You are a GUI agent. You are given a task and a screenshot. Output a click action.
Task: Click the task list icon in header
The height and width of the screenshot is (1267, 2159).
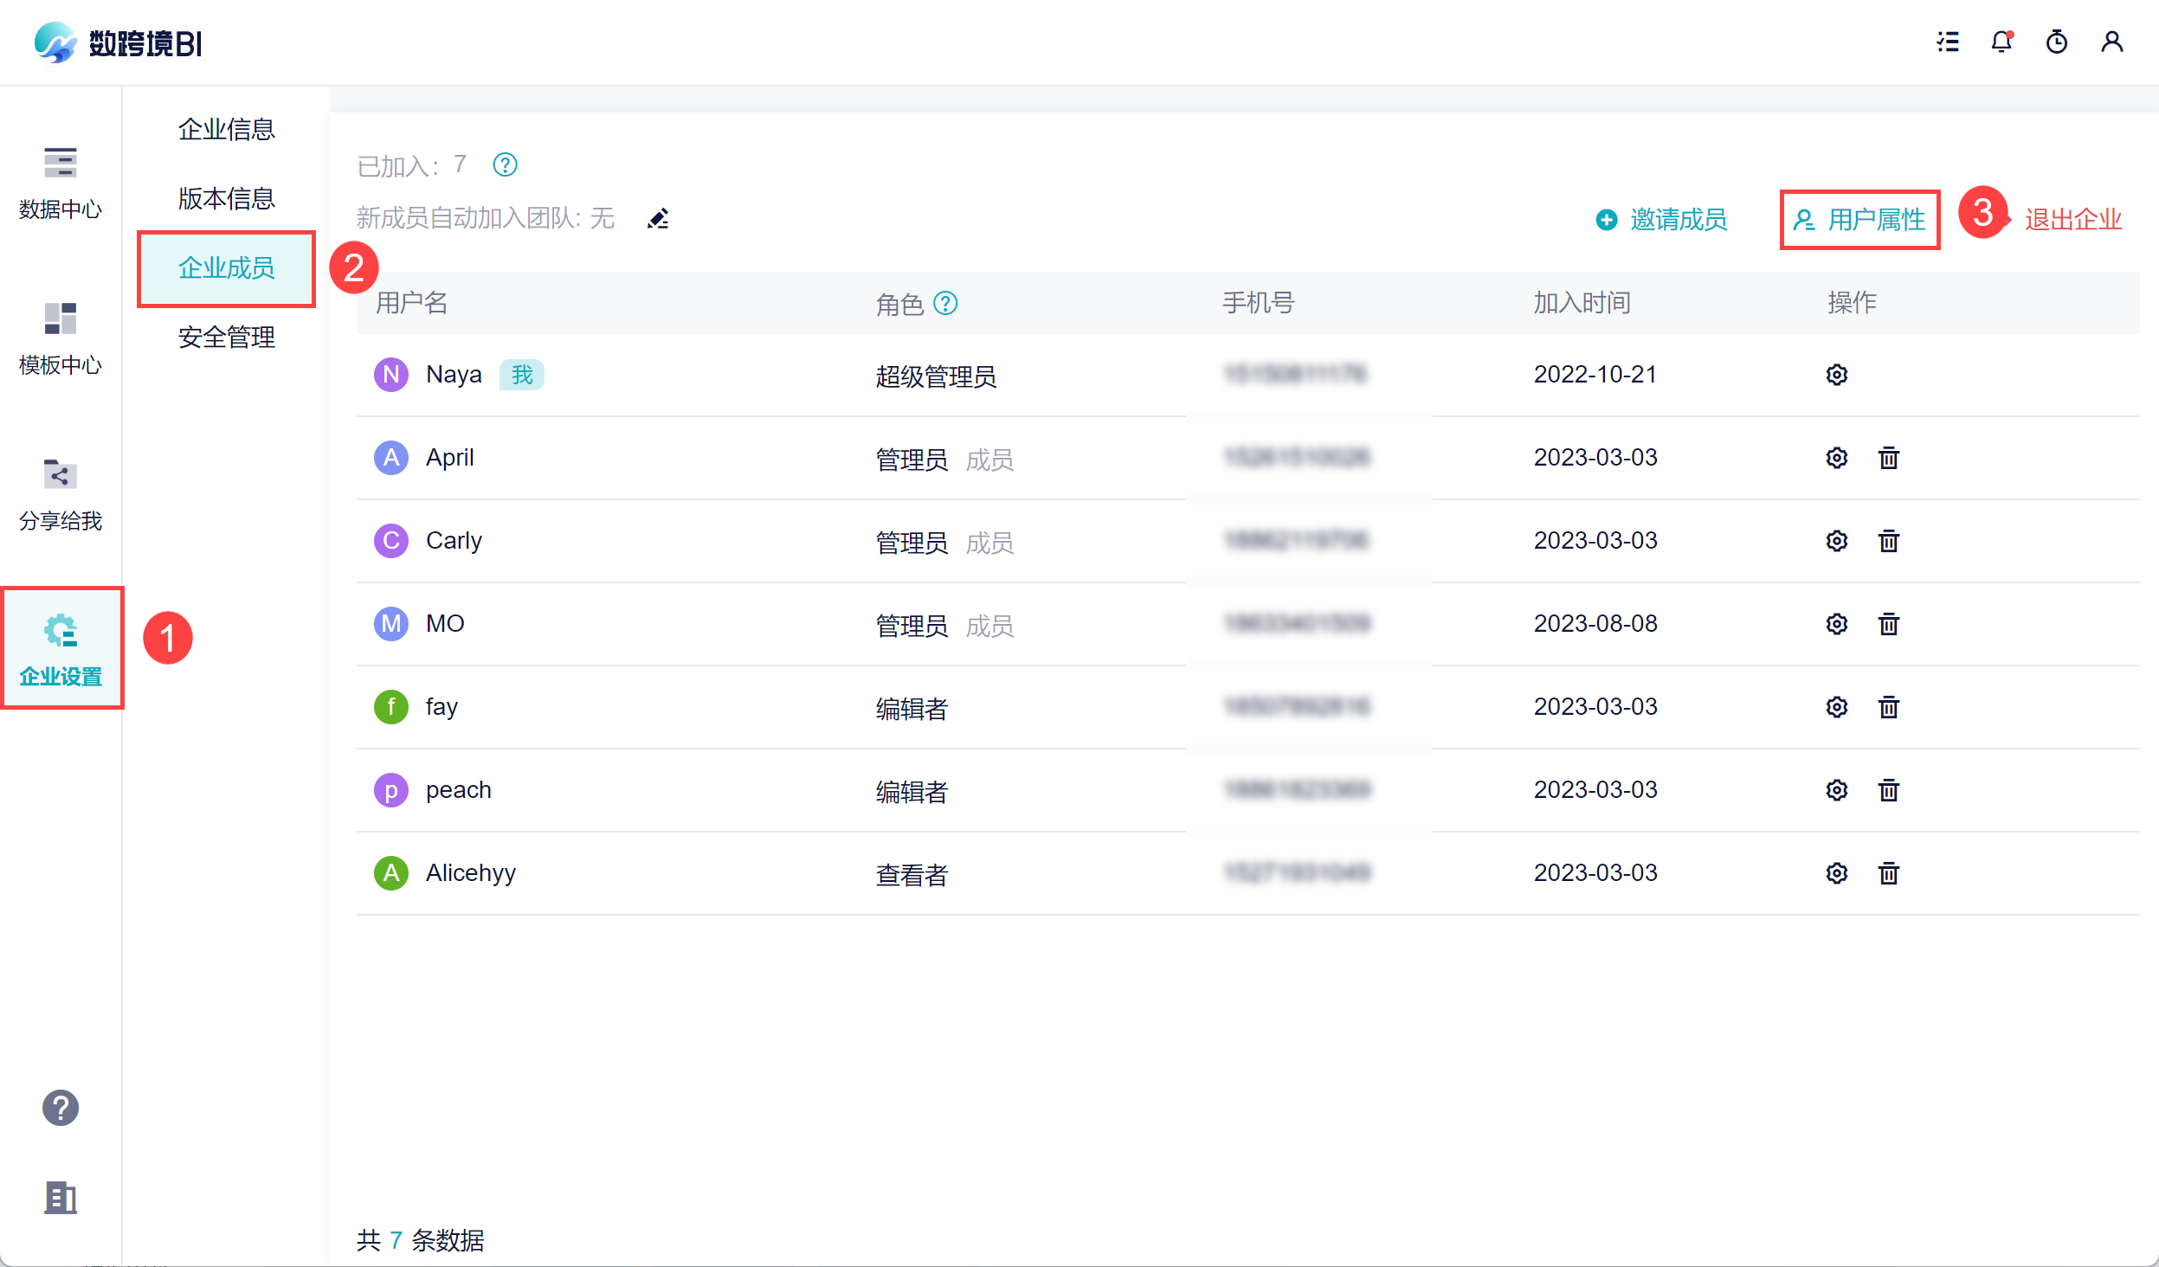[1947, 42]
